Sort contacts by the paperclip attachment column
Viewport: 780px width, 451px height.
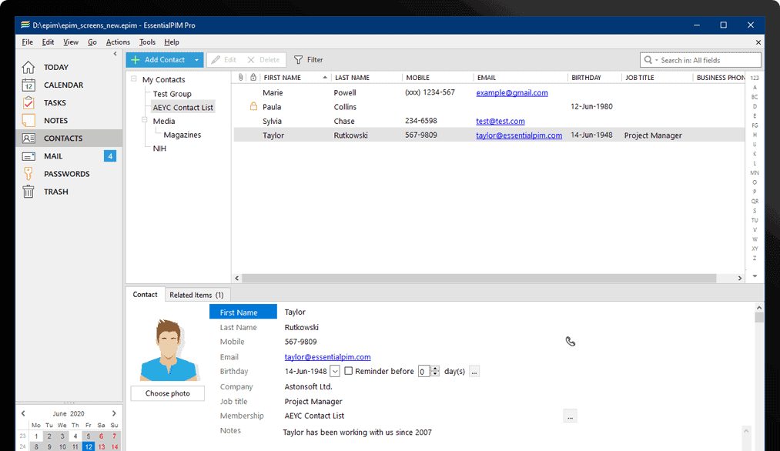[240, 77]
